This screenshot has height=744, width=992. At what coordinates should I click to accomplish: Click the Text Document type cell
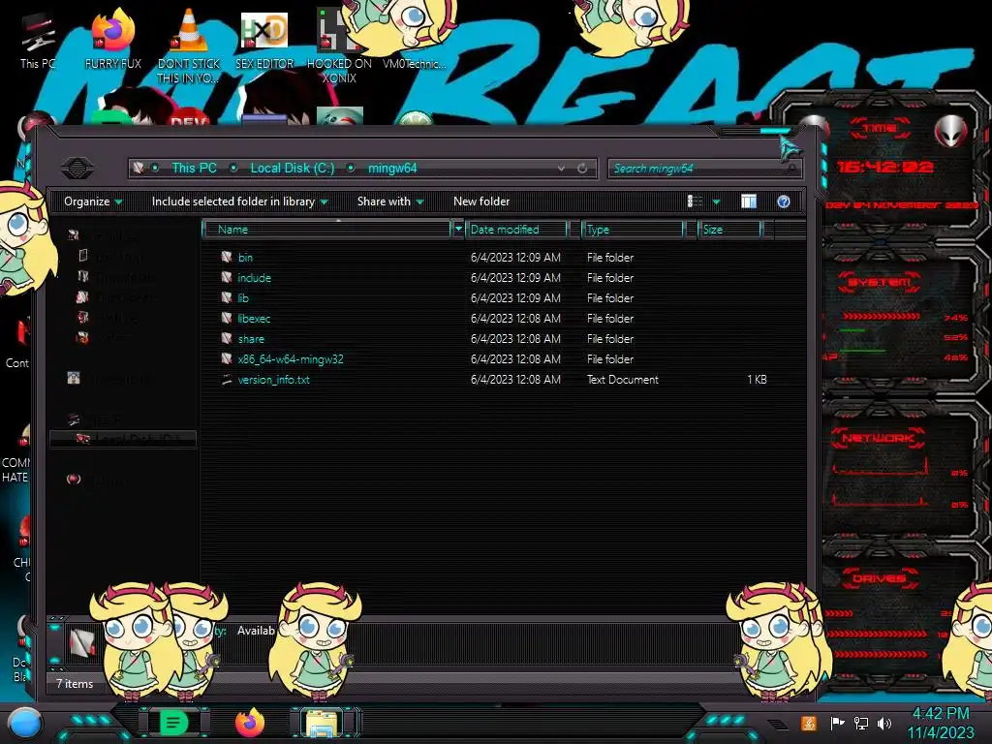623,380
